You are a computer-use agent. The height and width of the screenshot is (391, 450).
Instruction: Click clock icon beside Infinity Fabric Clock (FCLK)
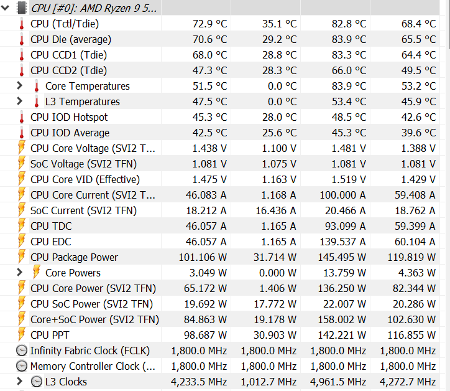(x=22, y=351)
